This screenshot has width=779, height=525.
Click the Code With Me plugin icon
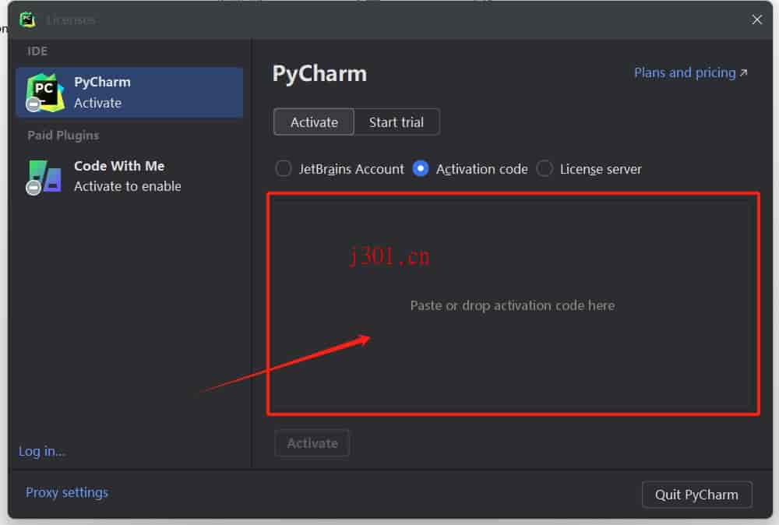(44, 177)
